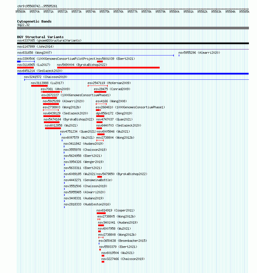Select nsv5624958 (Ebert2021) label
This screenshot has height=273, width=257.
tap(83, 156)
